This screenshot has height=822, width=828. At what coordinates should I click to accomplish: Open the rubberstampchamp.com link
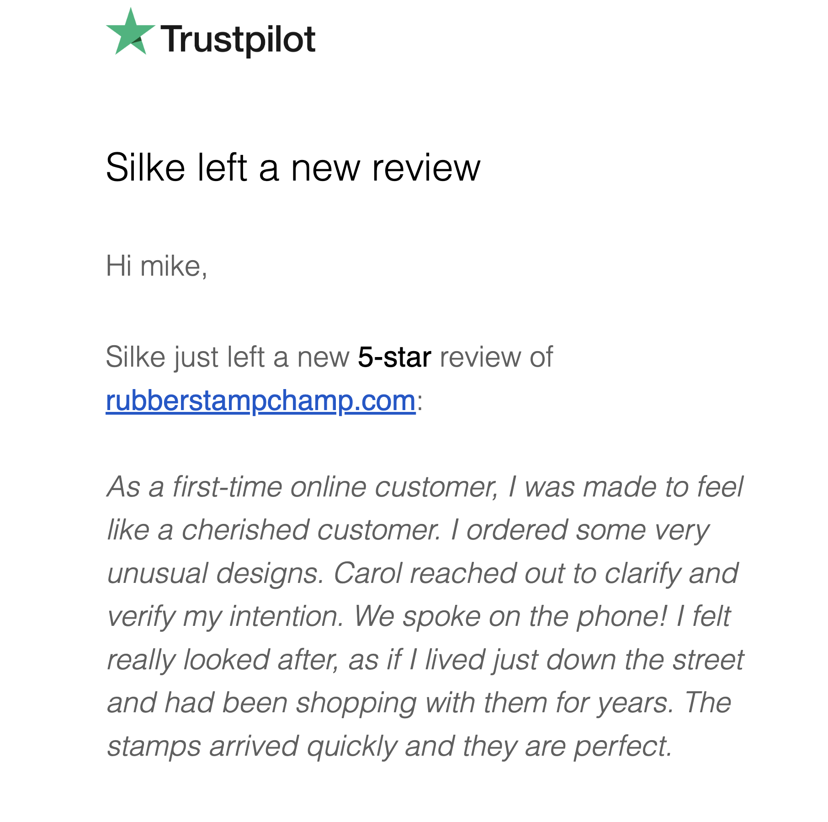pyautogui.click(x=260, y=400)
